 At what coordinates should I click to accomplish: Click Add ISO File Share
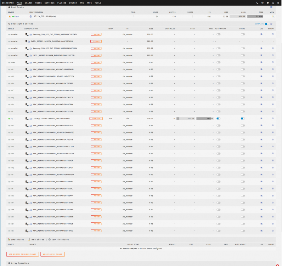point(52,254)
